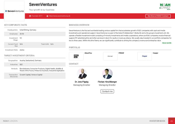The height and width of the screenshot is (124, 175).
Task: Click the Dr Jens Pippig name
Action: 82,82
